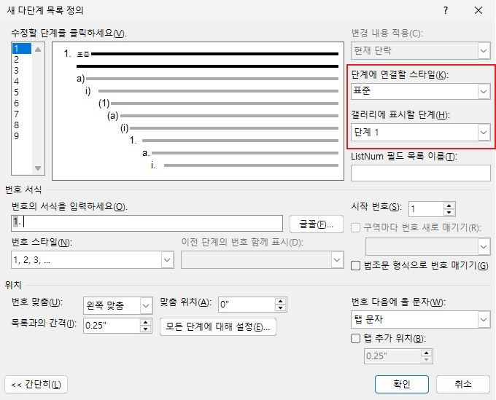This screenshot has width=496, height=400.
Task: Click the 맞춤 위치 value field
Action: [x=247, y=305]
